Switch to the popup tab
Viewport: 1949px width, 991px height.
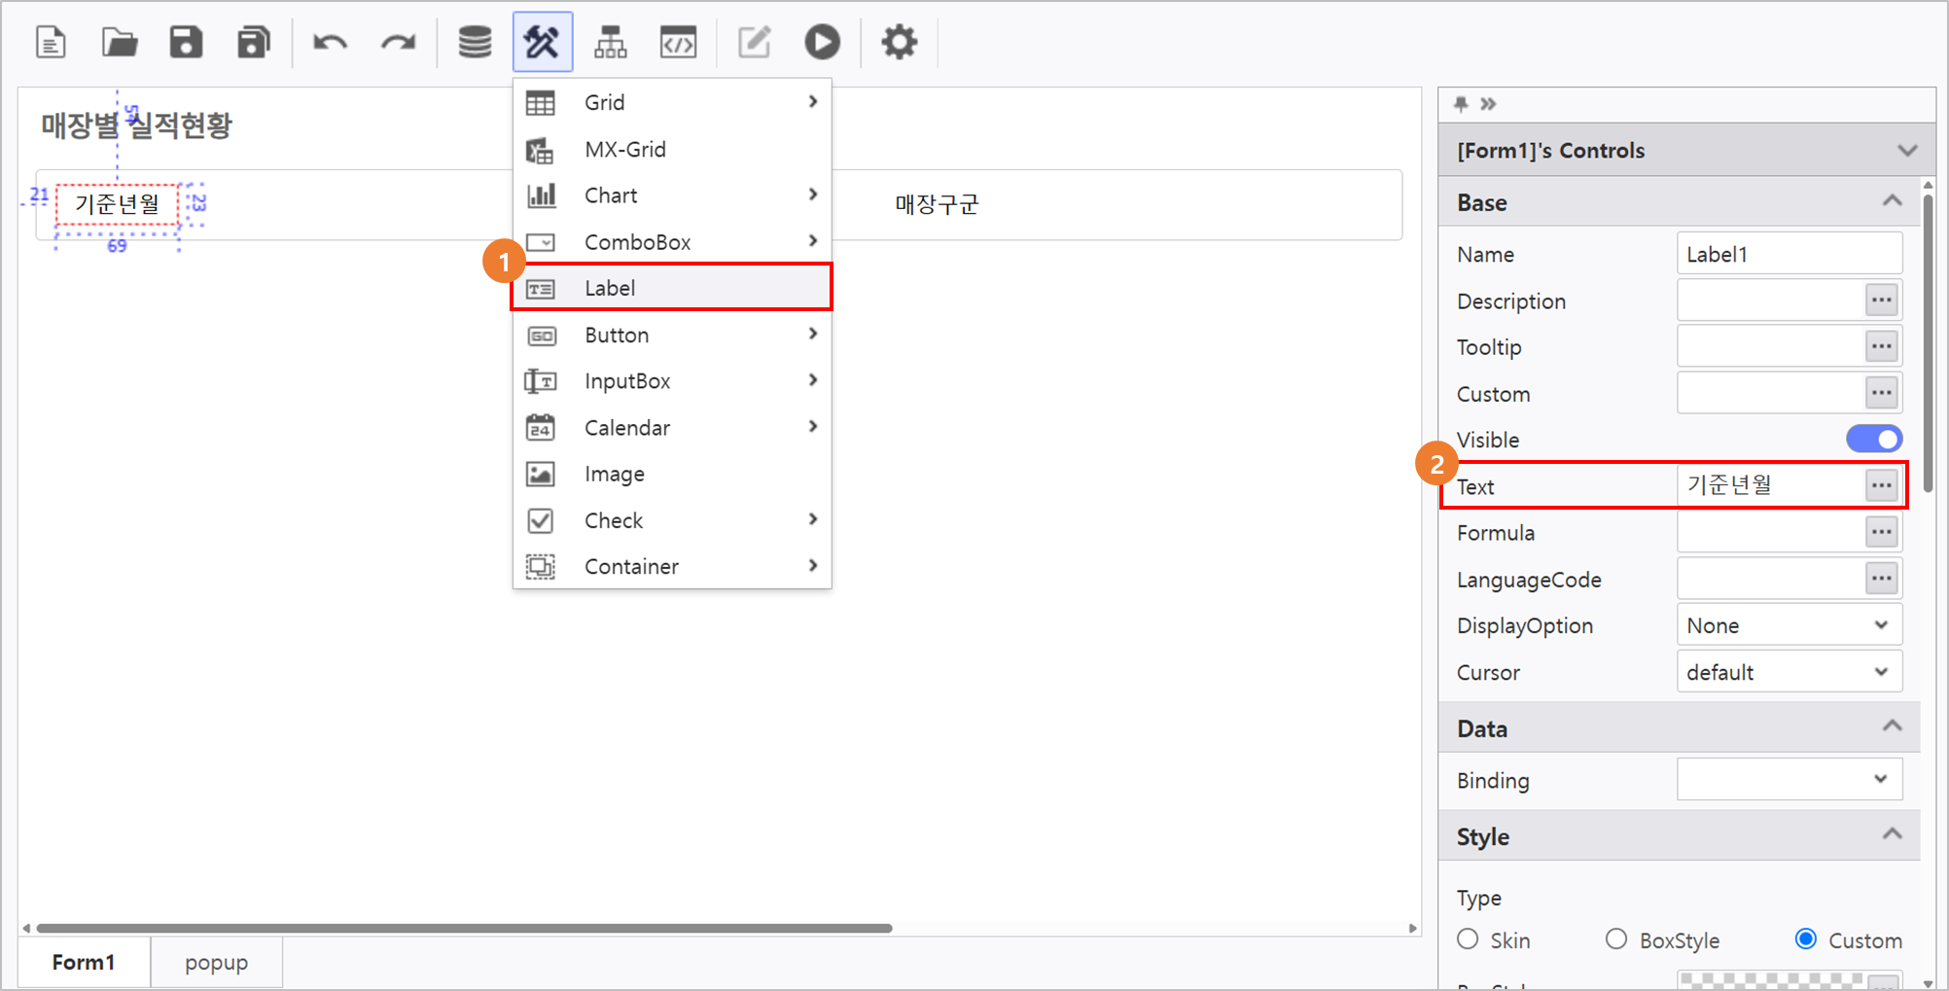pos(216,962)
